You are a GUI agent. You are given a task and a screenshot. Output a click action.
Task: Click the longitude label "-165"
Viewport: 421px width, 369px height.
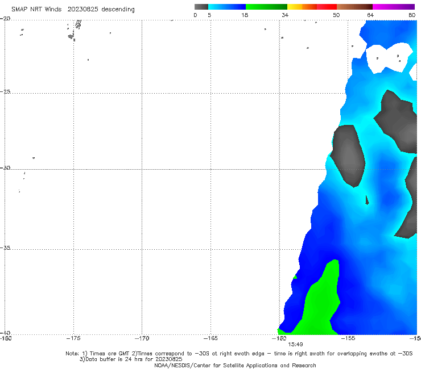point(210,338)
